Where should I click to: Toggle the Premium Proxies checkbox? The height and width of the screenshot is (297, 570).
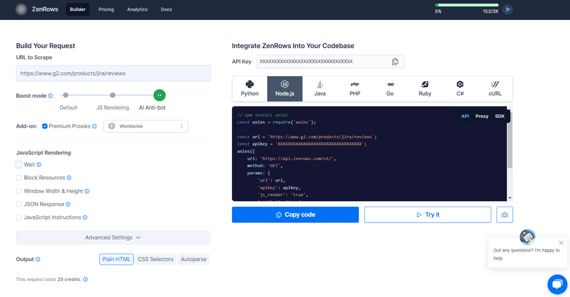[44, 126]
